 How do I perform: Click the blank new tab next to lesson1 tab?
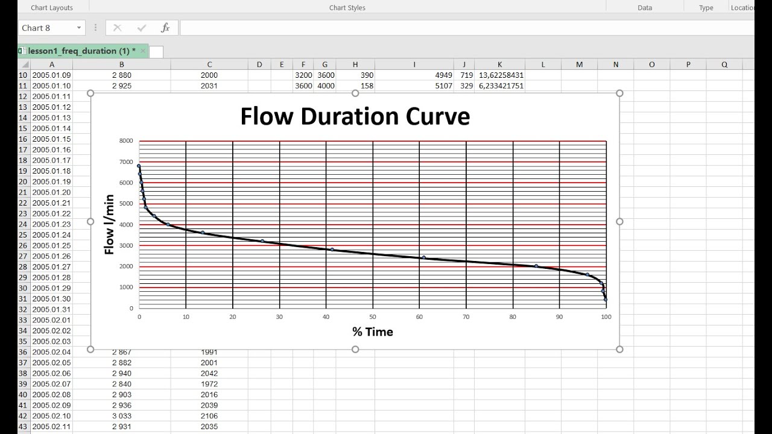(x=156, y=52)
